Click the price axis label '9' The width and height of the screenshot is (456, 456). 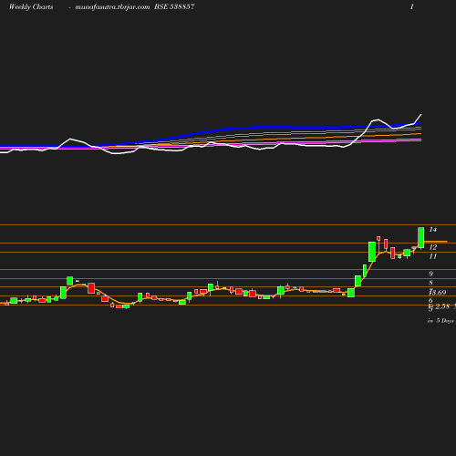tap(430, 274)
